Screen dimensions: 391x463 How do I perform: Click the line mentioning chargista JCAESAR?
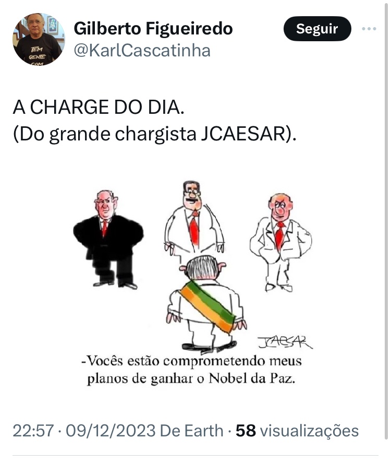[154, 134]
